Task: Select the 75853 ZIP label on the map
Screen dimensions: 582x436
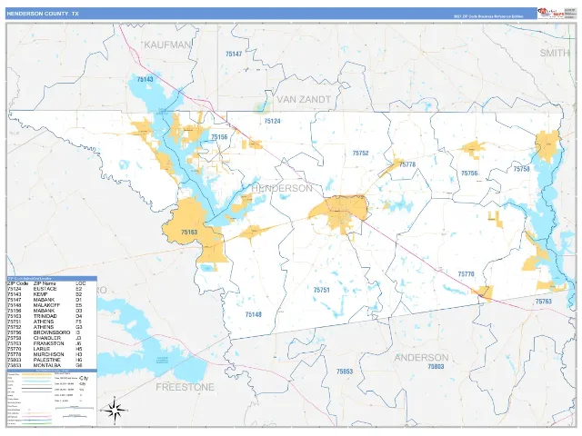Action: tap(345, 372)
